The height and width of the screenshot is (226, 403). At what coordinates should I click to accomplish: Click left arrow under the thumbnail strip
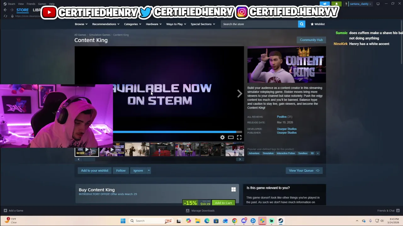tap(78, 159)
